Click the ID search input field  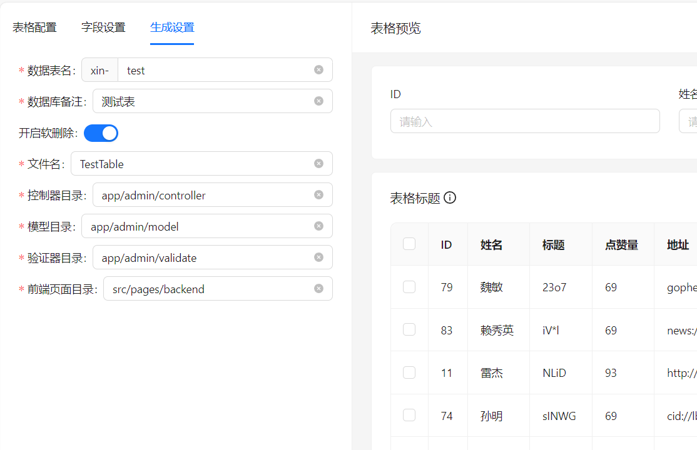coord(524,121)
